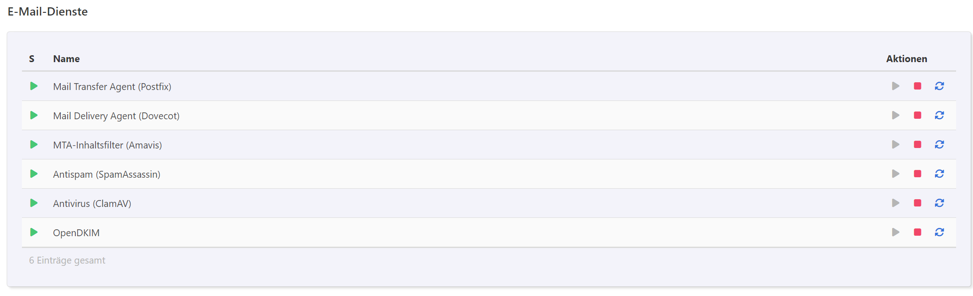973x296 pixels.
Task: Start the Dovecot Mail Delivery Agent
Action: click(895, 116)
